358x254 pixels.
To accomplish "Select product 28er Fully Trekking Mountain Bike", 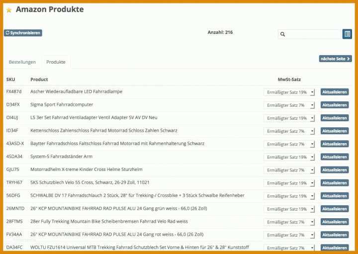I will click(109, 221).
